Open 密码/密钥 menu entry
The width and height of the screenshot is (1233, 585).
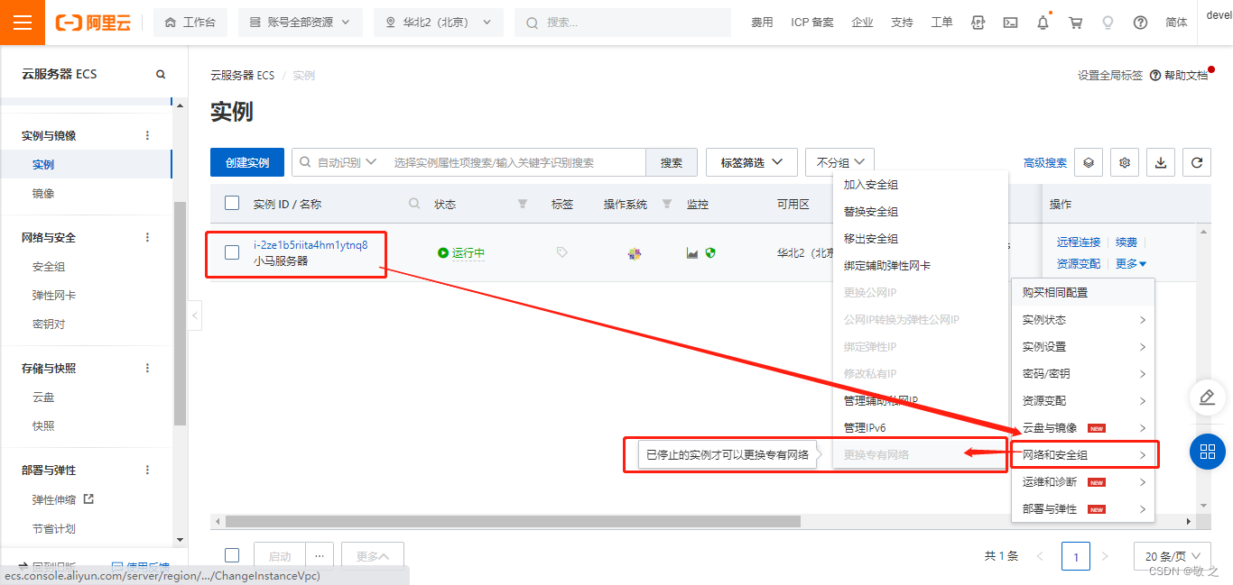click(1083, 374)
